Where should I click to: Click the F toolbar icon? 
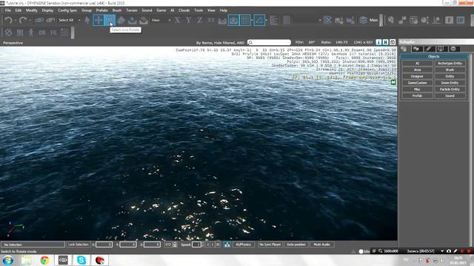pos(449,20)
